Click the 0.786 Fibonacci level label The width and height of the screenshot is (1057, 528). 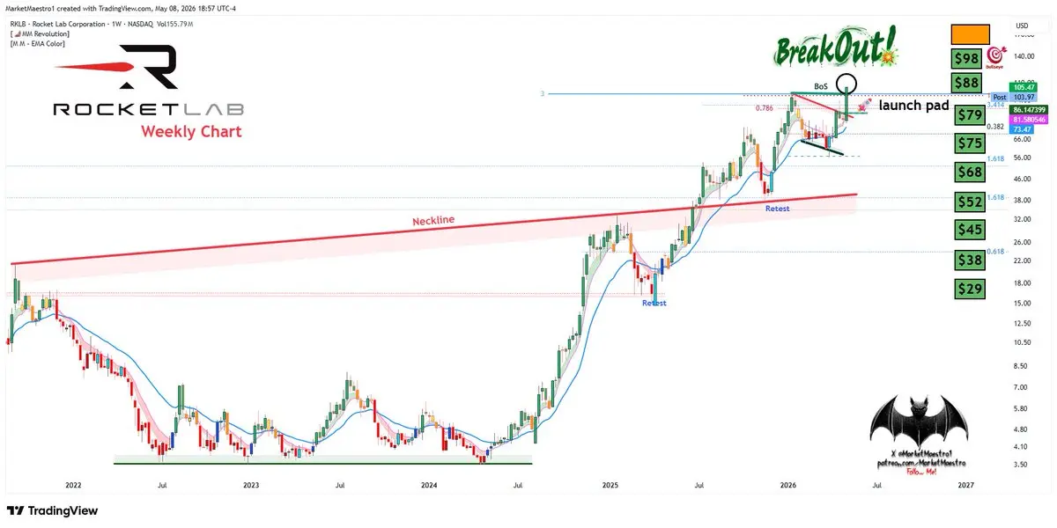[765, 107]
